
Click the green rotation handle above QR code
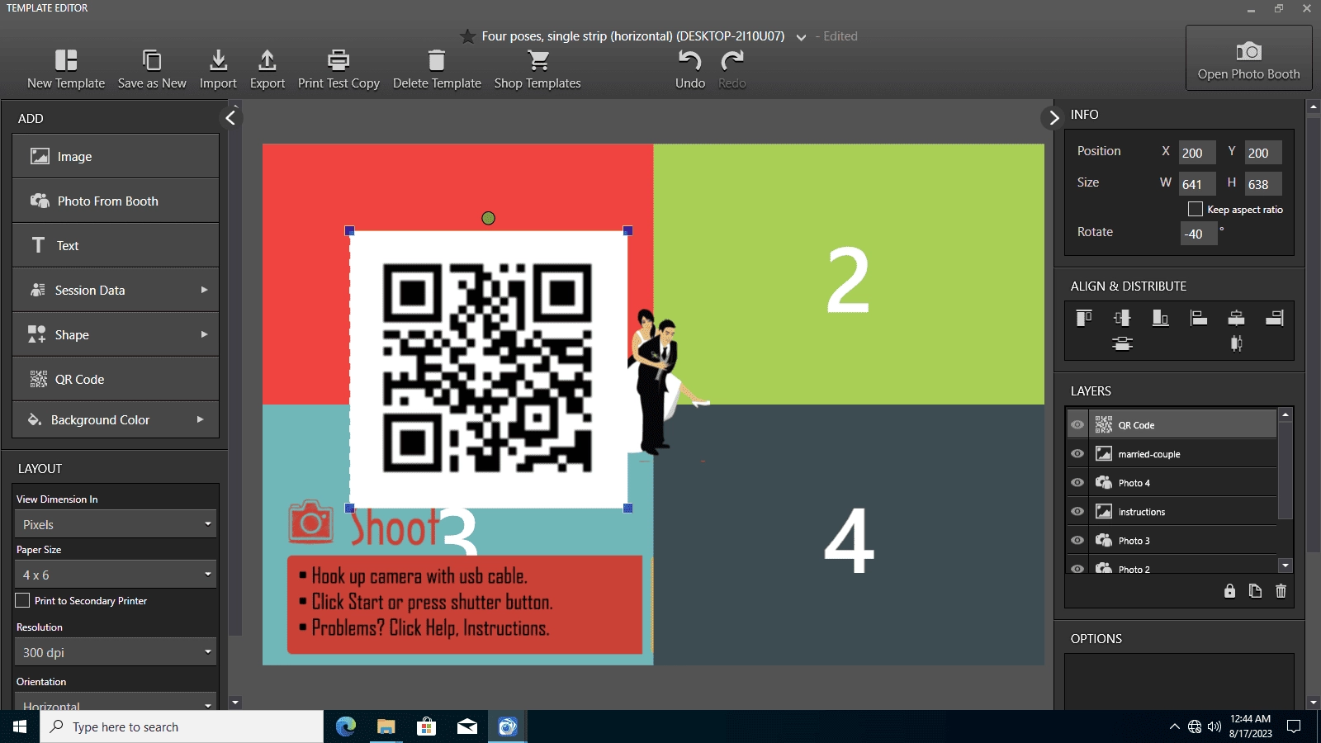(488, 218)
